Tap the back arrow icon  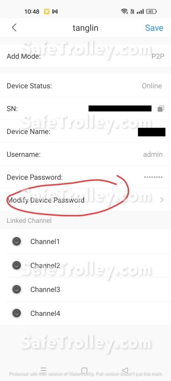14,28
